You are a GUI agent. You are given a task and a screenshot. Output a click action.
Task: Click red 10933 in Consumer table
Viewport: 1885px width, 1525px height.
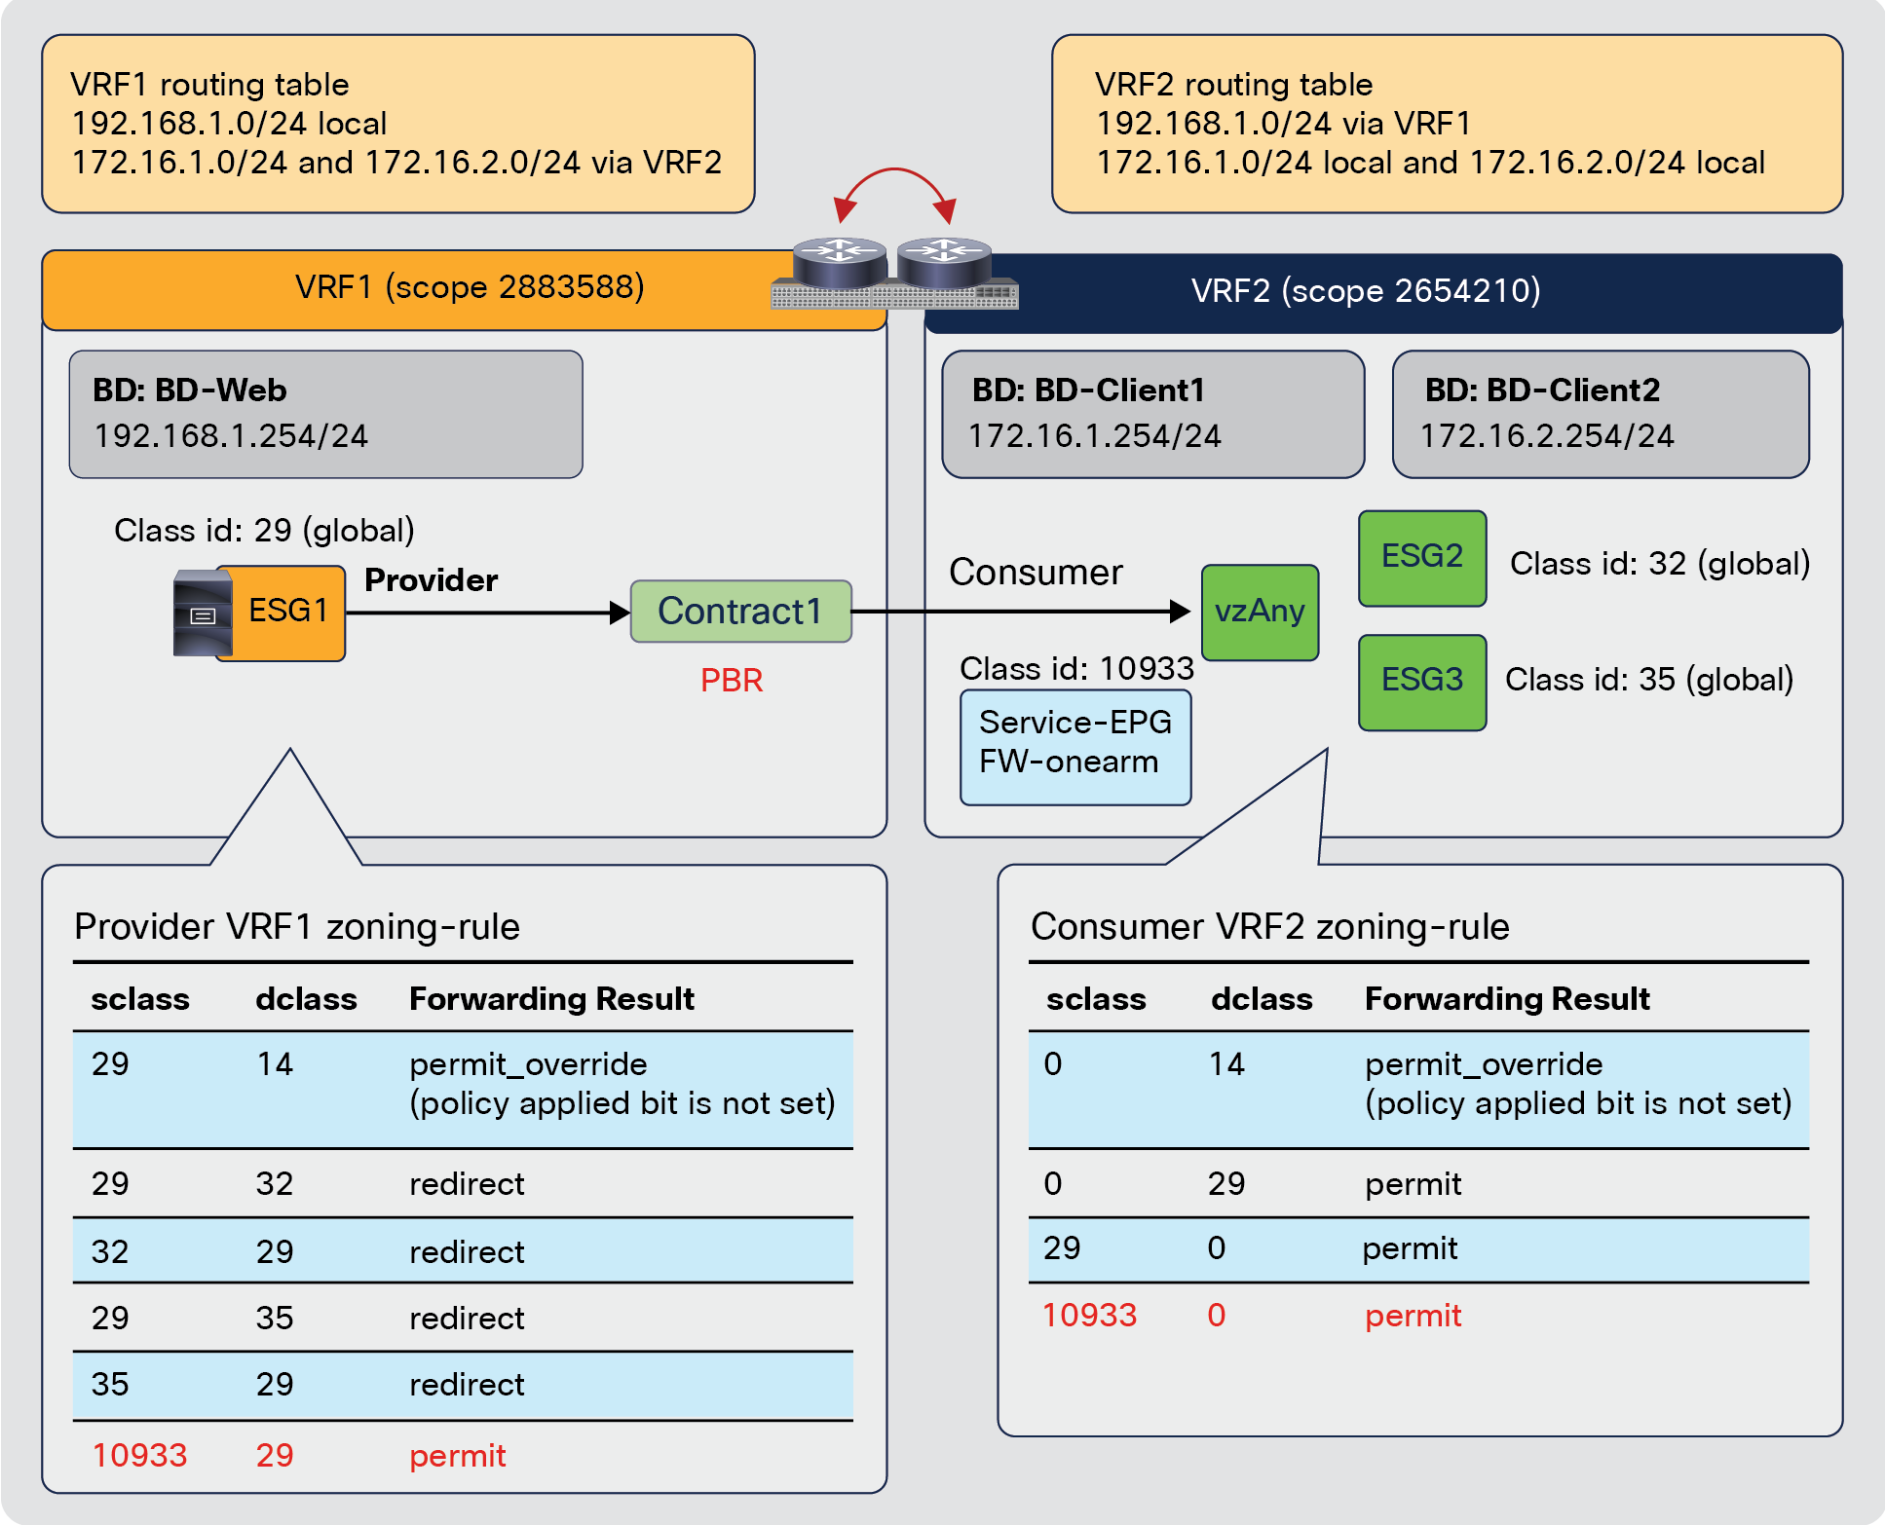[1090, 1316]
